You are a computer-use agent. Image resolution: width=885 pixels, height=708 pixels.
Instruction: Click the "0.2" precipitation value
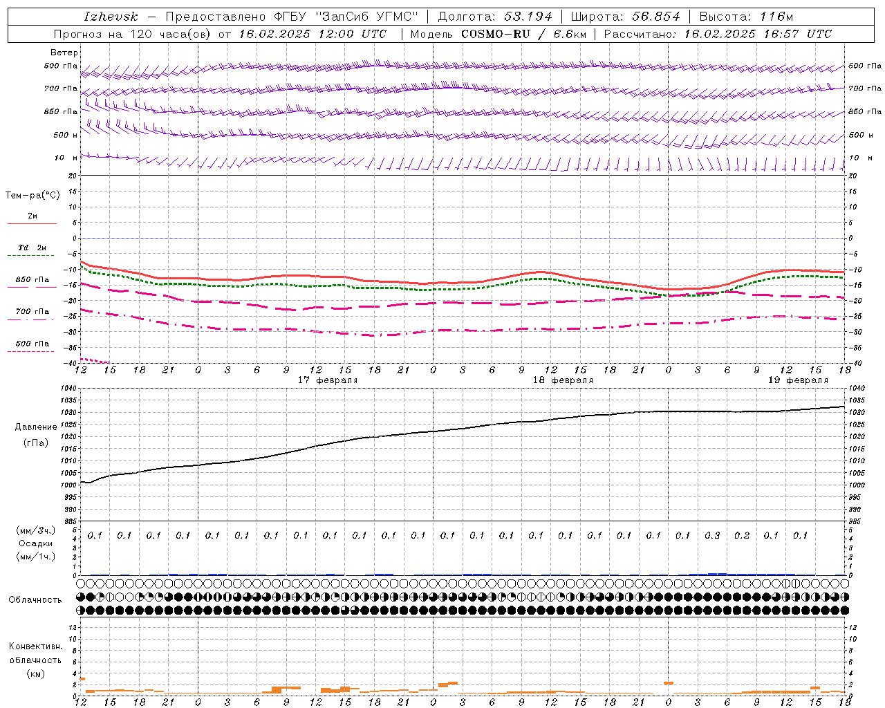[x=742, y=535]
